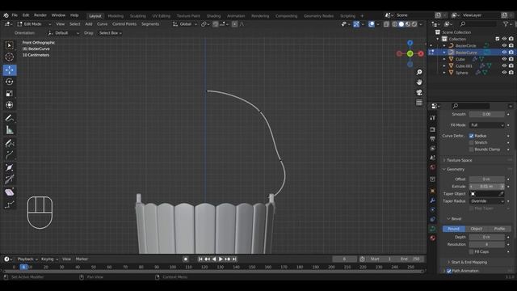Viewport: 517px width, 291px height.
Task: Enable the Bounds Clamp checkbox
Action: [471, 149]
